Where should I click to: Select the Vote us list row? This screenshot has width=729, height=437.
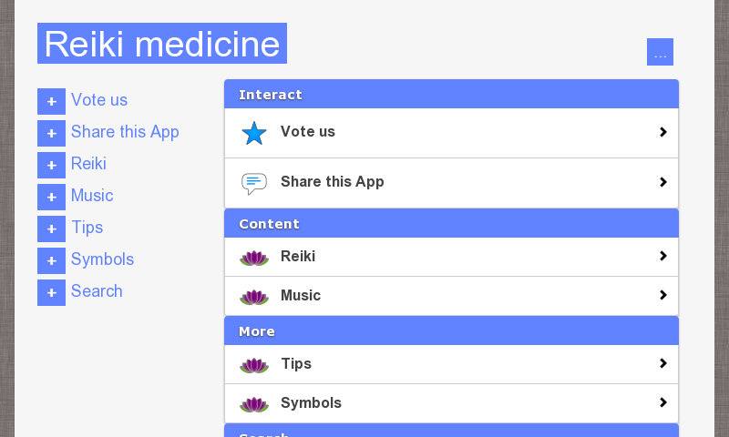point(451,132)
